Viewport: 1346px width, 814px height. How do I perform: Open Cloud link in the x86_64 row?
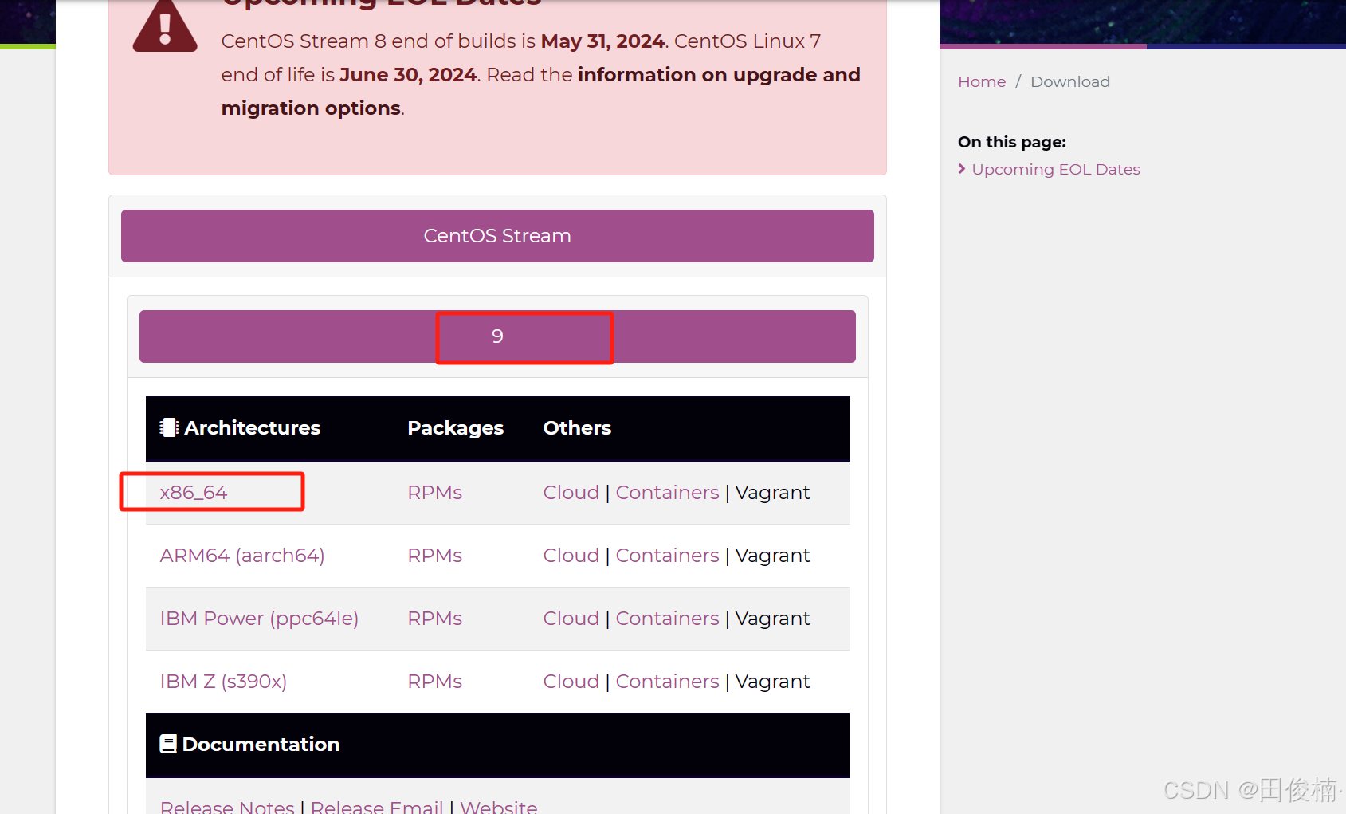pyautogui.click(x=571, y=493)
